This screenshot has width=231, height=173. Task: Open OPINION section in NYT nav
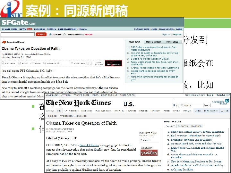click(155, 111)
